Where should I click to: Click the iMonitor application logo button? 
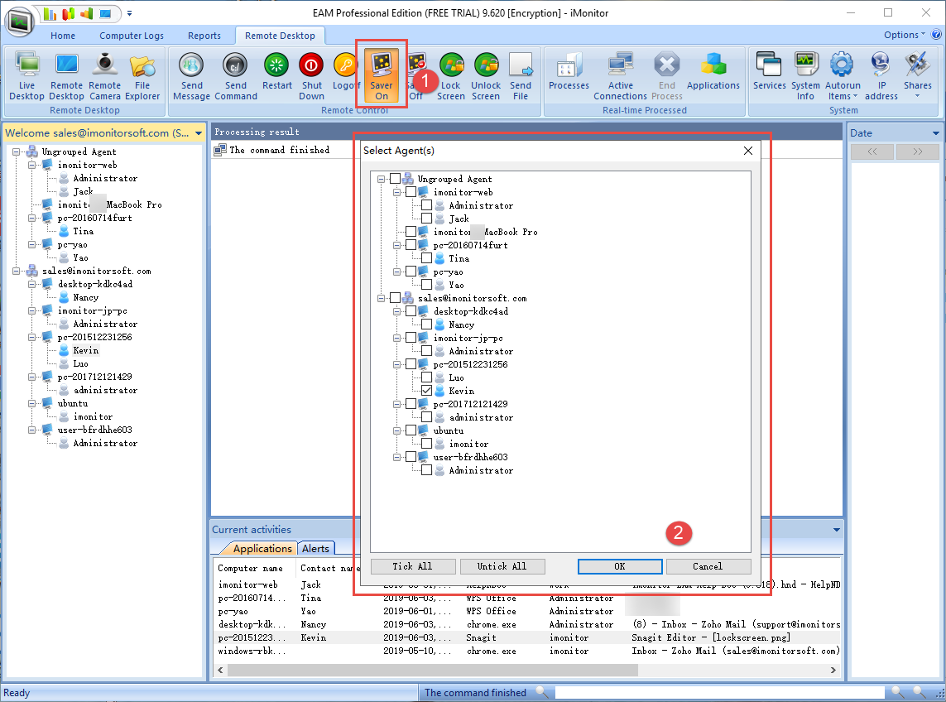coord(20,22)
